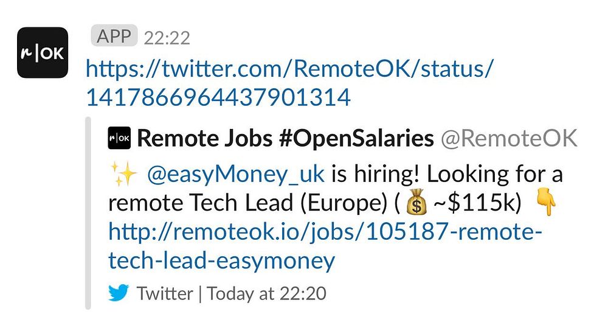The width and height of the screenshot is (608, 336).
Task: Open the @easyMoney_uk mention
Action: coord(236,175)
